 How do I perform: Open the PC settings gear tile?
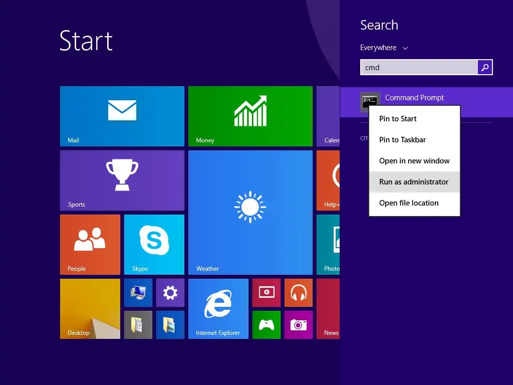pyautogui.click(x=170, y=293)
